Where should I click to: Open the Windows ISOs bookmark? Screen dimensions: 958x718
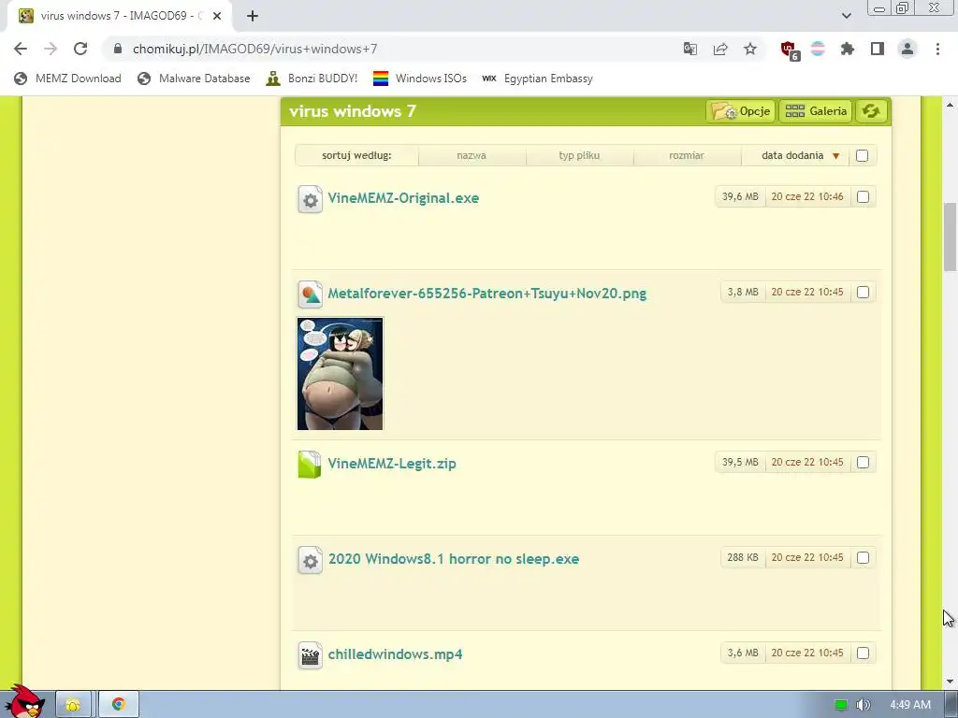pyautogui.click(x=420, y=79)
